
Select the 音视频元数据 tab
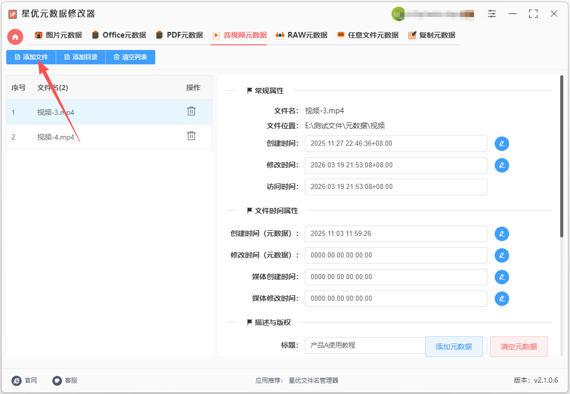pyautogui.click(x=239, y=35)
